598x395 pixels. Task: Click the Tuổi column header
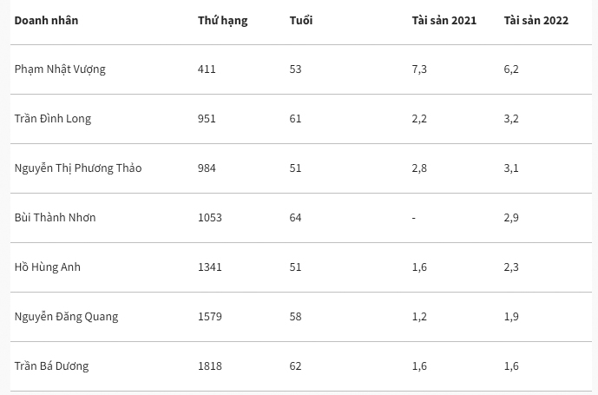[x=301, y=20]
